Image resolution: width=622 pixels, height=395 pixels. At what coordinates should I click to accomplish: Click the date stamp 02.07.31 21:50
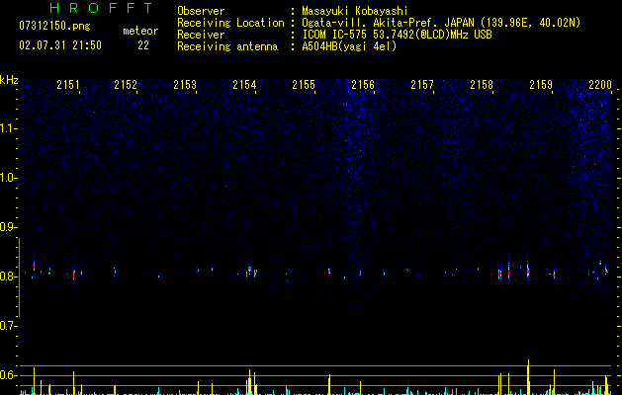click(x=60, y=45)
